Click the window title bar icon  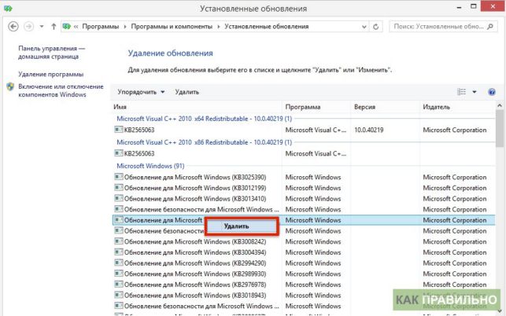tap(8, 8)
